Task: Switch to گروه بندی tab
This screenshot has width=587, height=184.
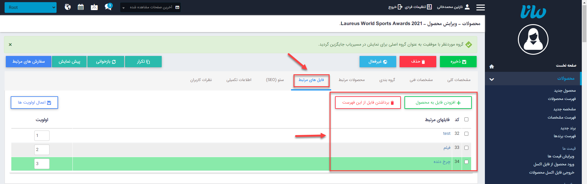Action: pyautogui.click(x=387, y=80)
